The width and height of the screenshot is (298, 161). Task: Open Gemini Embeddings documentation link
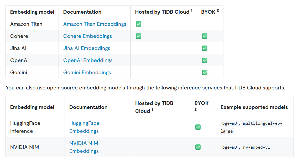(87, 72)
